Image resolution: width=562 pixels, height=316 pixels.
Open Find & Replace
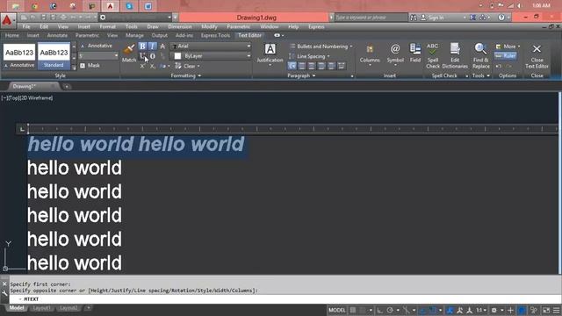pyautogui.click(x=480, y=55)
